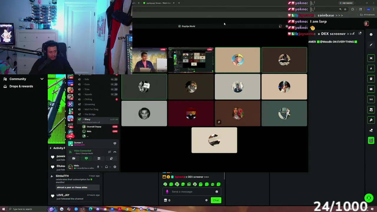The width and height of the screenshot is (377, 212).
Task: Join the Solo voice channel
Action: 98,79
